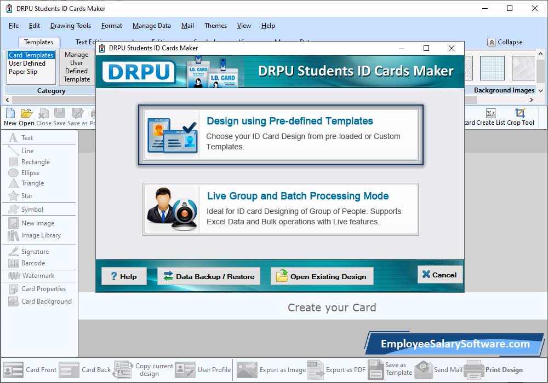Choose Live Group and Batch Processing Mode

[281, 210]
